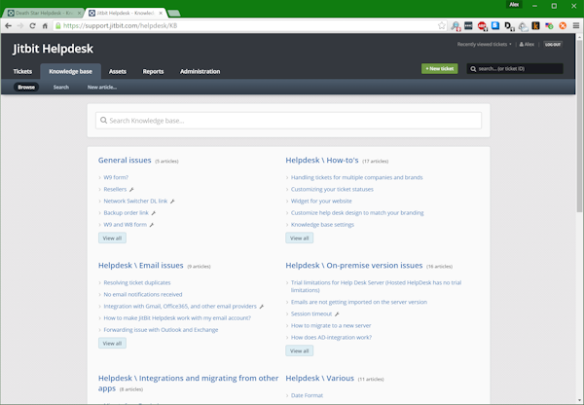The height and width of the screenshot is (405, 584).
Task: Open the Adblock Plus extension icon
Action: click(x=483, y=25)
